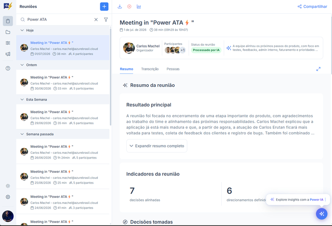Click the clock icon beside 38 min duration

click(x=151, y=30)
